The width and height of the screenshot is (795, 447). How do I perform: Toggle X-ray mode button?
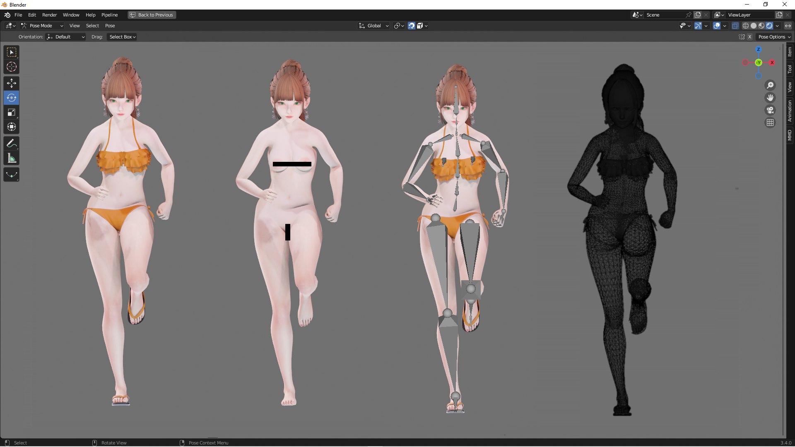[735, 26]
